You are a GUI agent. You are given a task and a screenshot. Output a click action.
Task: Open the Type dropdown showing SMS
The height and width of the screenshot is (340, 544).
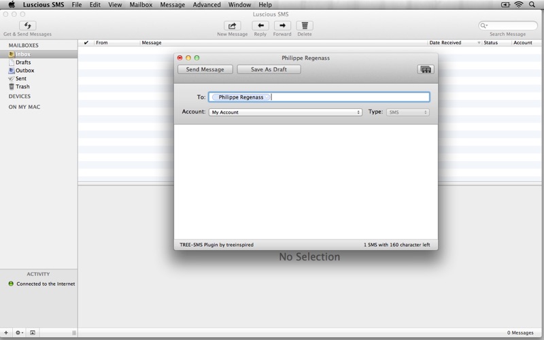point(408,112)
